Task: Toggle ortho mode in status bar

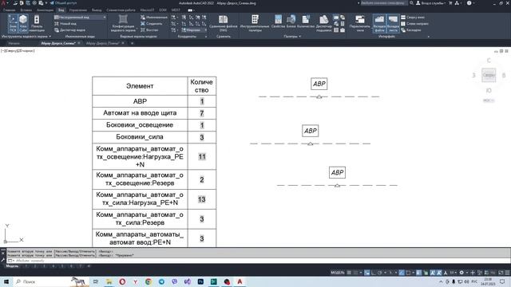Action: pyautogui.click(x=374, y=273)
